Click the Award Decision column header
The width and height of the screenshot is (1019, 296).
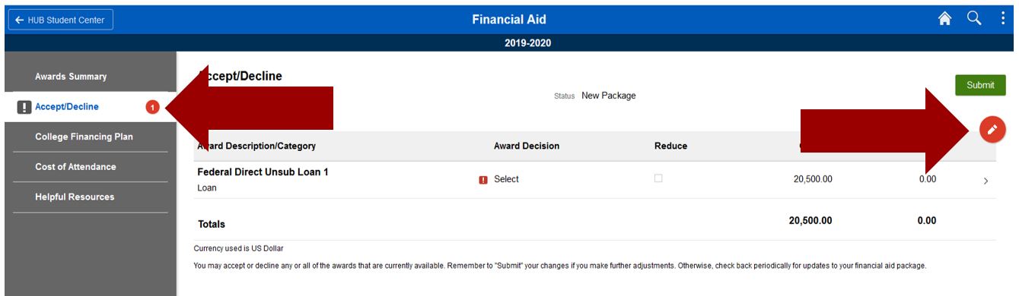click(527, 146)
